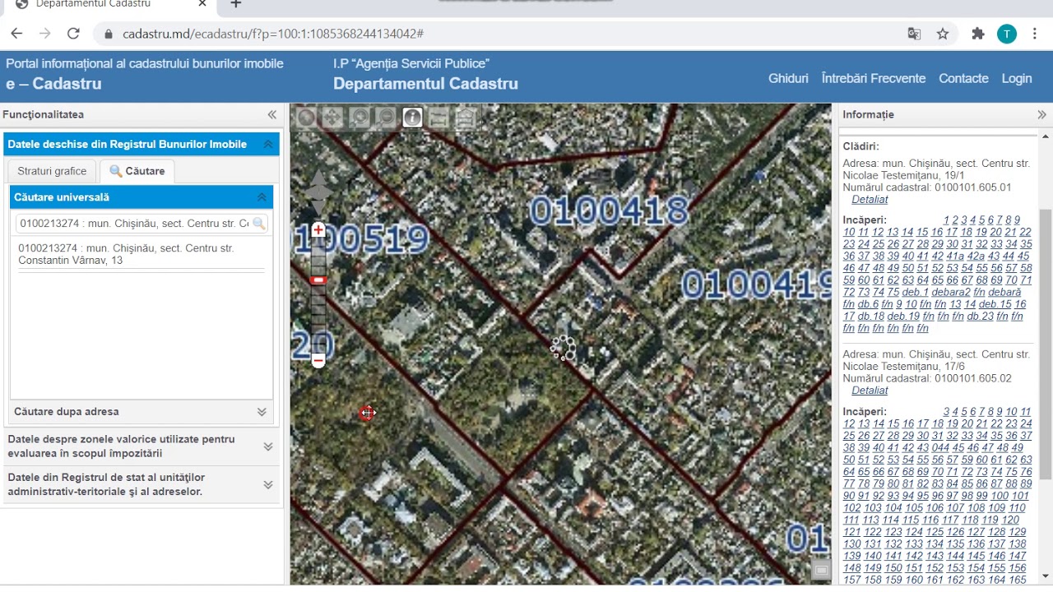Viewport: 1053px width, 592px height.
Task: Click the search magnifier in universal search
Action: [x=258, y=224]
